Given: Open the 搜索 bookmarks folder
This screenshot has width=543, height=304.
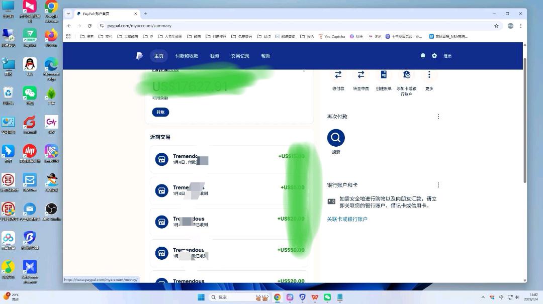Looking at the screenshot, I should pyautogui.click(x=87, y=36).
